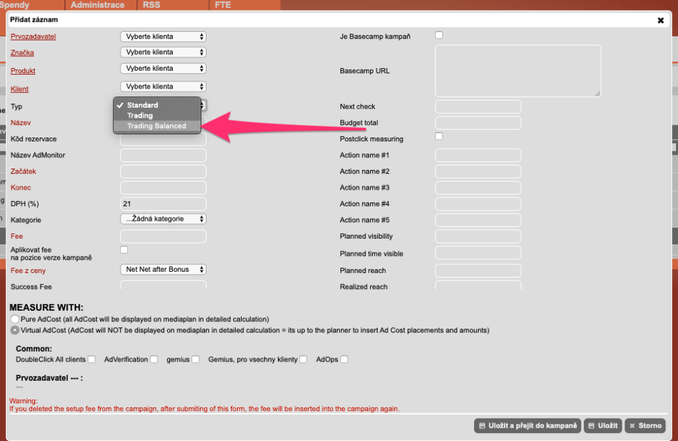The image size is (678, 441).
Task: Open the Fee z ceny dropdown
Action: [x=163, y=270]
